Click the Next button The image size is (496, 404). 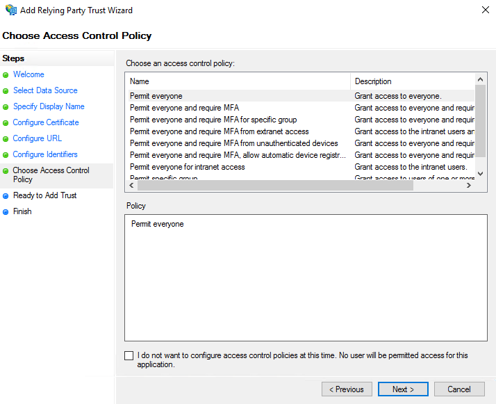coord(403,389)
